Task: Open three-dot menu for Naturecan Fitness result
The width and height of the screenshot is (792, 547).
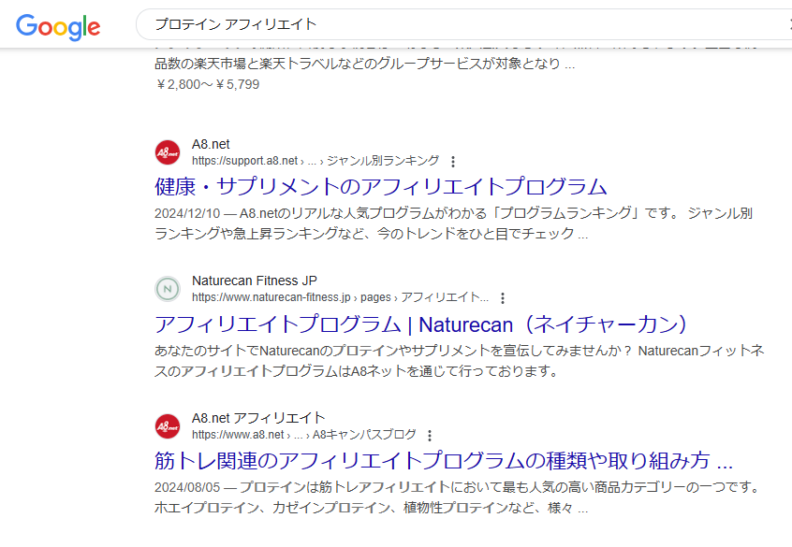Action: 503,298
